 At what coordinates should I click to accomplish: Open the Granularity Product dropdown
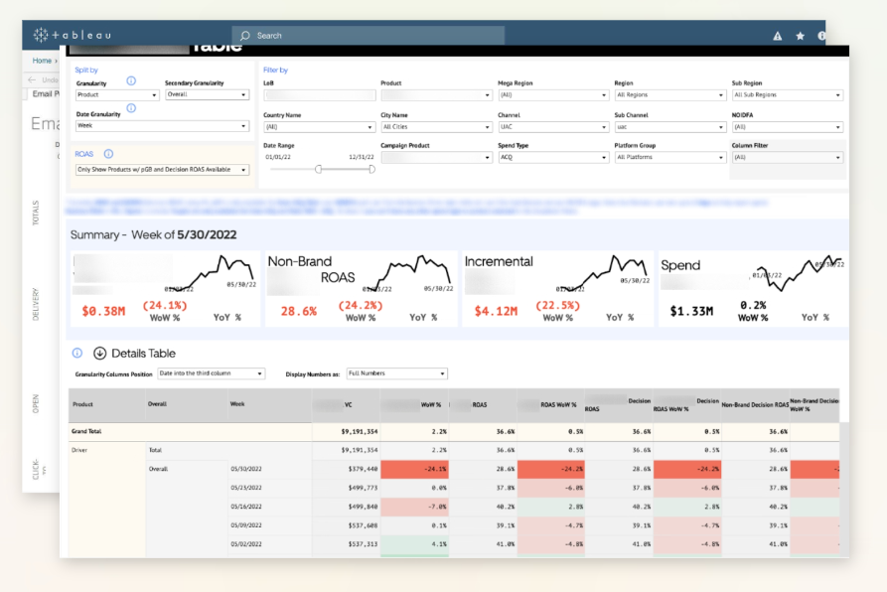tap(117, 95)
